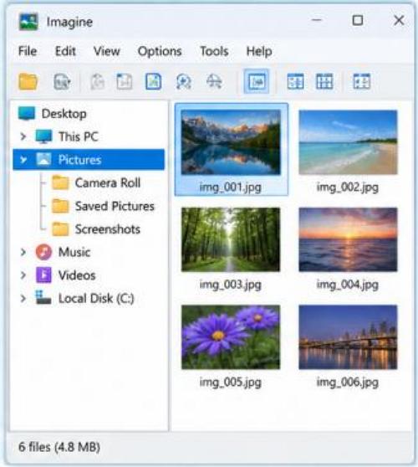Click the split panel layout icon
Screen dimensions: 418x467
click(295, 81)
